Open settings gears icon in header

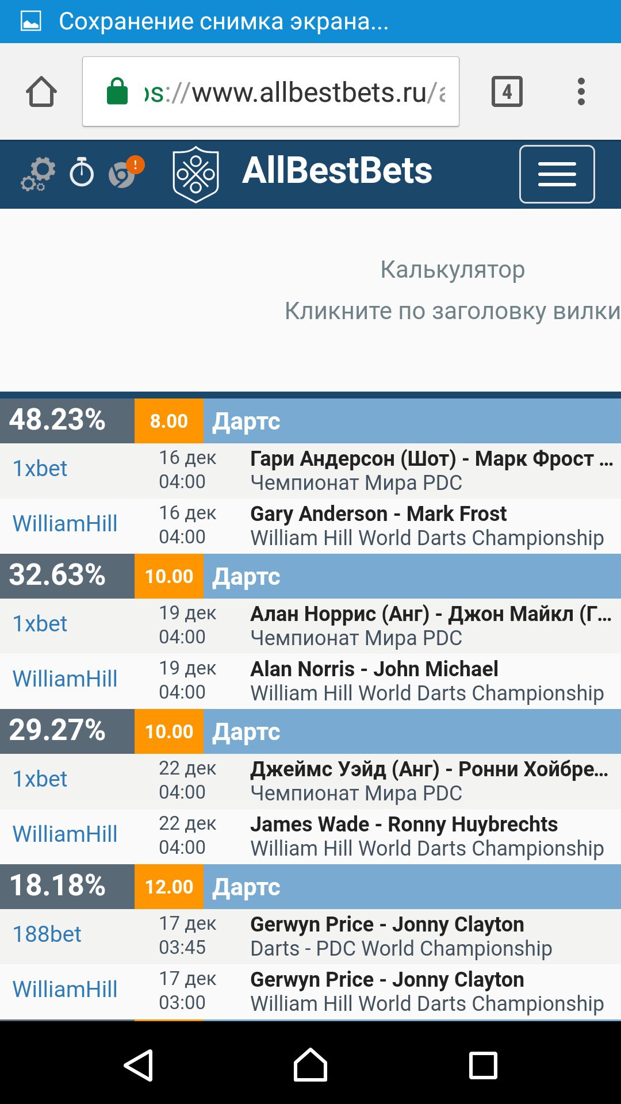click(38, 174)
